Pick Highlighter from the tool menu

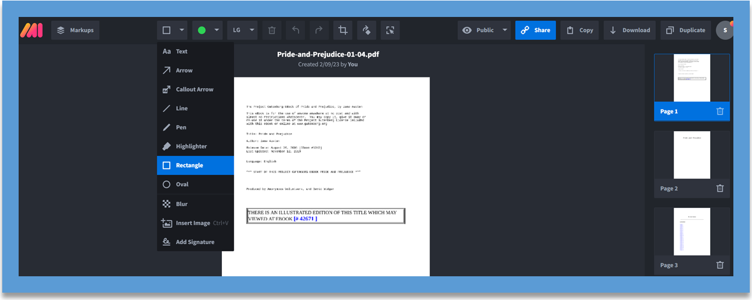coord(195,146)
